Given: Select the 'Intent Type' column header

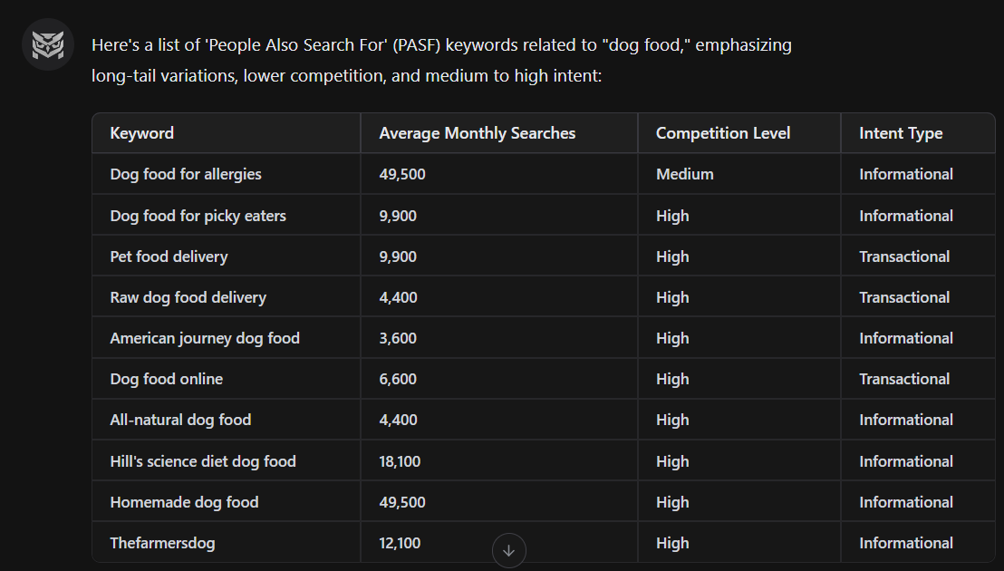Looking at the screenshot, I should pos(900,132).
